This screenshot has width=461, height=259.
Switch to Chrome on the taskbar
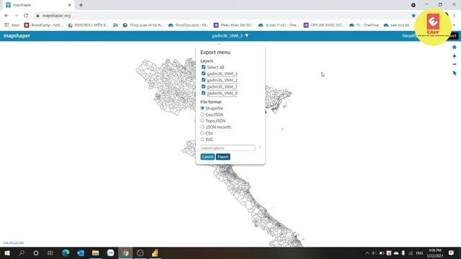tap(125, 253)
